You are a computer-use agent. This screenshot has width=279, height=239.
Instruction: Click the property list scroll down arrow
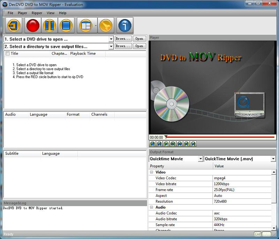[x=274, y=228]
